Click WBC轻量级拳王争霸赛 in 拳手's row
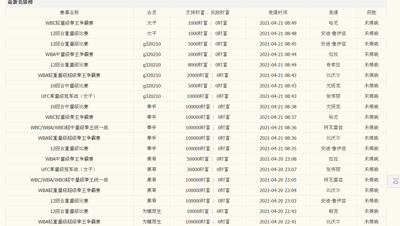 [69, 117]
